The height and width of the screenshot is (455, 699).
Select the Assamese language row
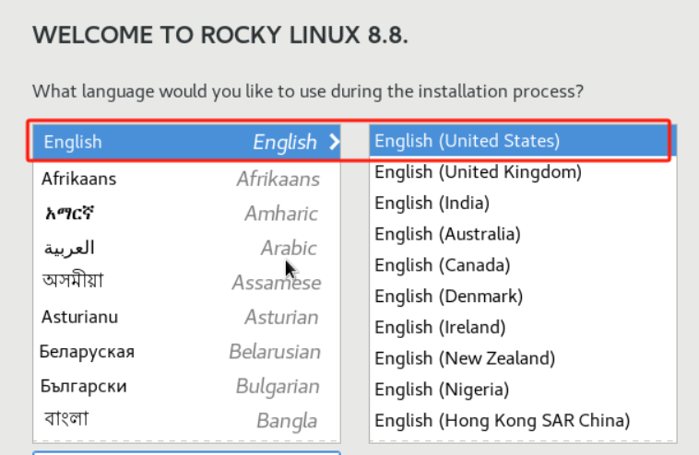pos(186,282)
